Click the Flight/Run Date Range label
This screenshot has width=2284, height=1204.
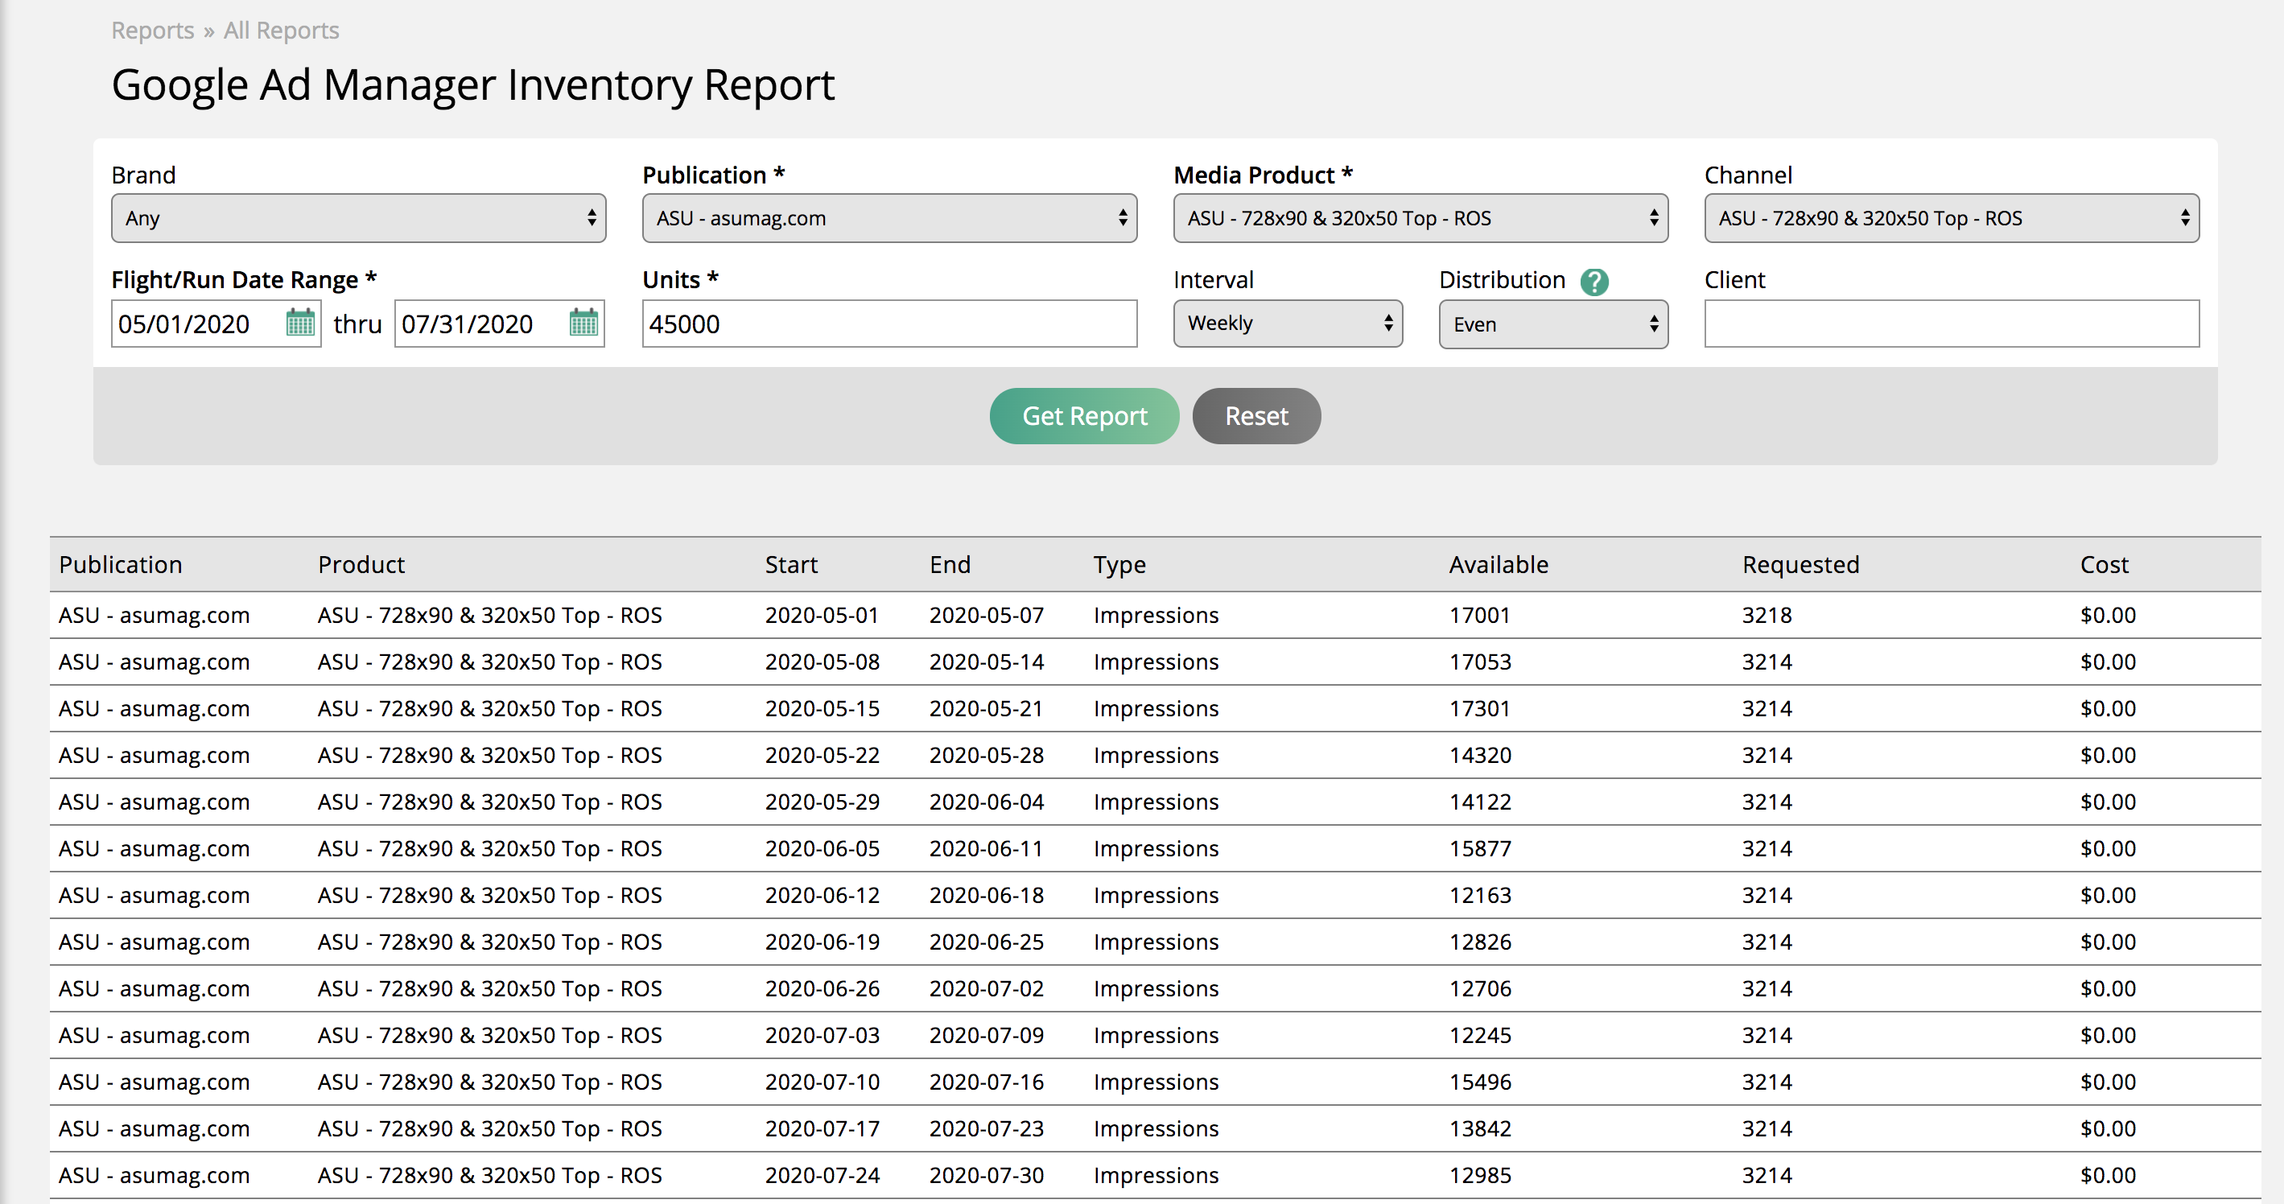244,280
